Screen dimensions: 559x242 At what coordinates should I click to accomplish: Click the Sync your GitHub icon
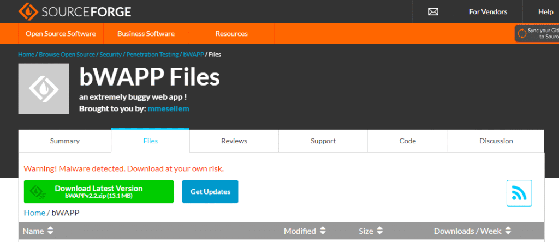click(x=522, y=33)
